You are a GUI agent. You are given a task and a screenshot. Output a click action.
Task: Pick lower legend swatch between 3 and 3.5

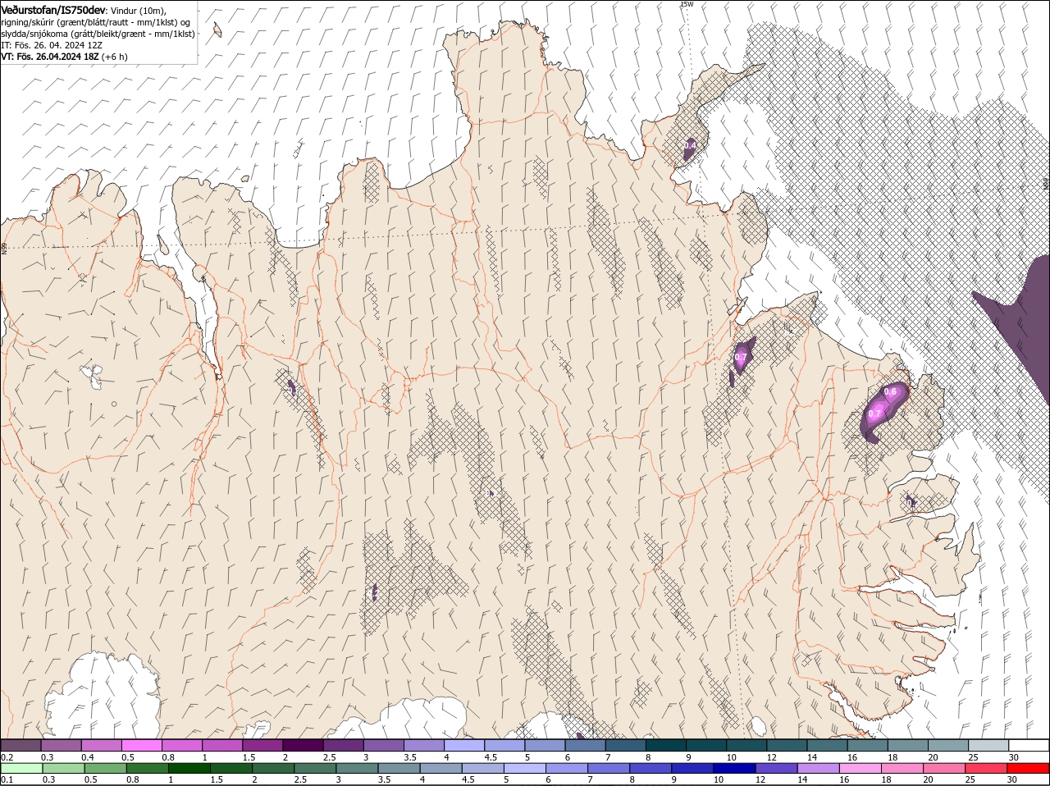(x=358, y=768)
